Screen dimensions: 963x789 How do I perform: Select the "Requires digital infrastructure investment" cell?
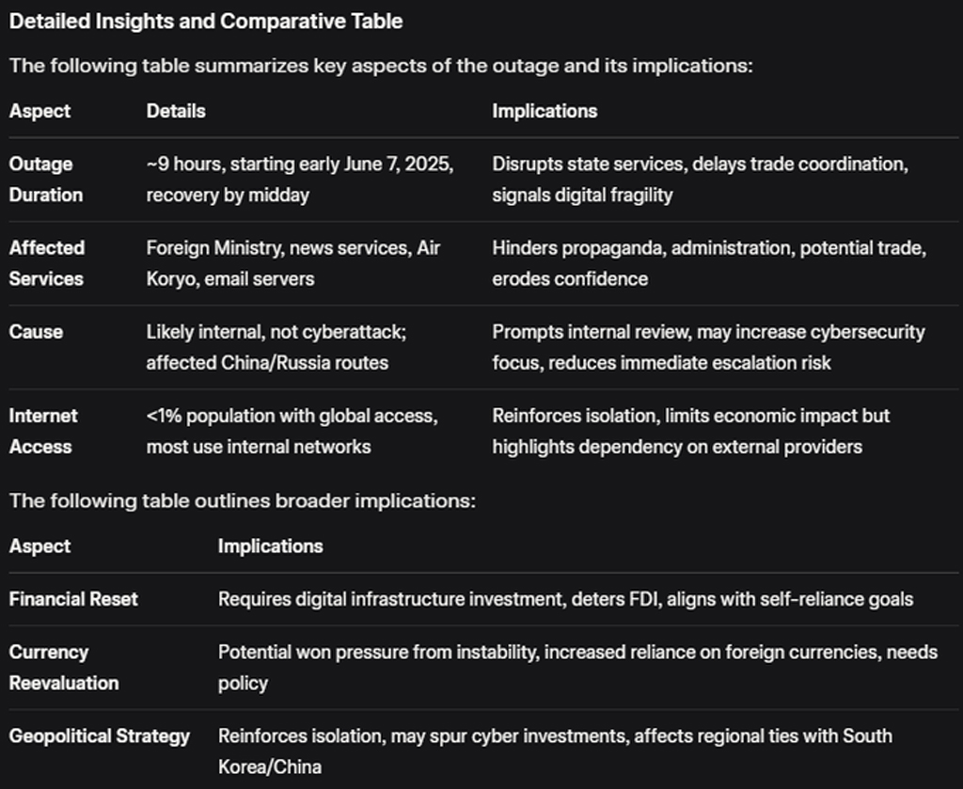pos(565,599)
